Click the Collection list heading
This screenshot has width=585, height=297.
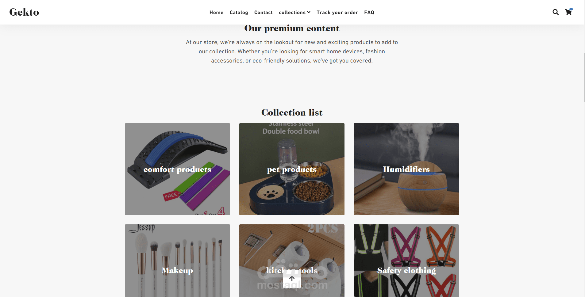coord(292,112)
